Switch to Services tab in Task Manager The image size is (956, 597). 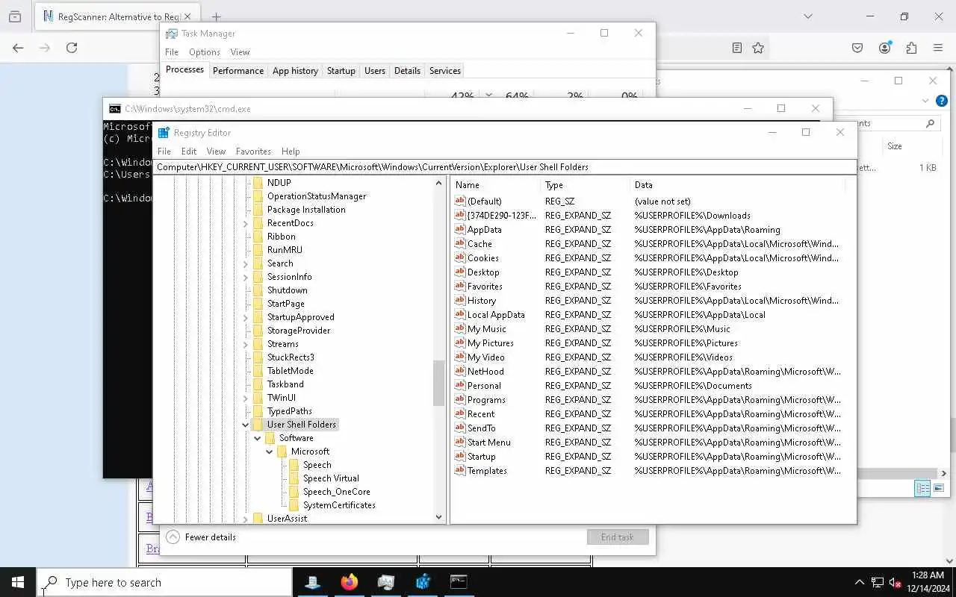tap(444, 70)
